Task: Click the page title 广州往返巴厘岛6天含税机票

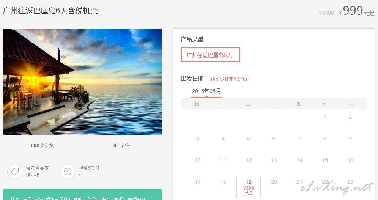Action: point(50,11)
